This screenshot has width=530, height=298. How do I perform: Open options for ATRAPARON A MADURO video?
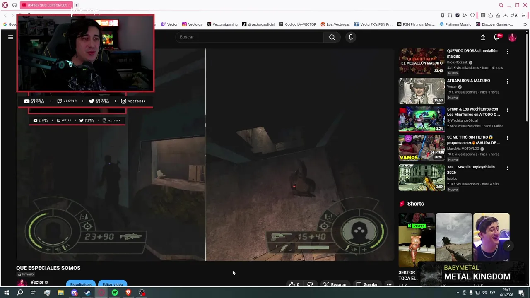coord(507,82)
